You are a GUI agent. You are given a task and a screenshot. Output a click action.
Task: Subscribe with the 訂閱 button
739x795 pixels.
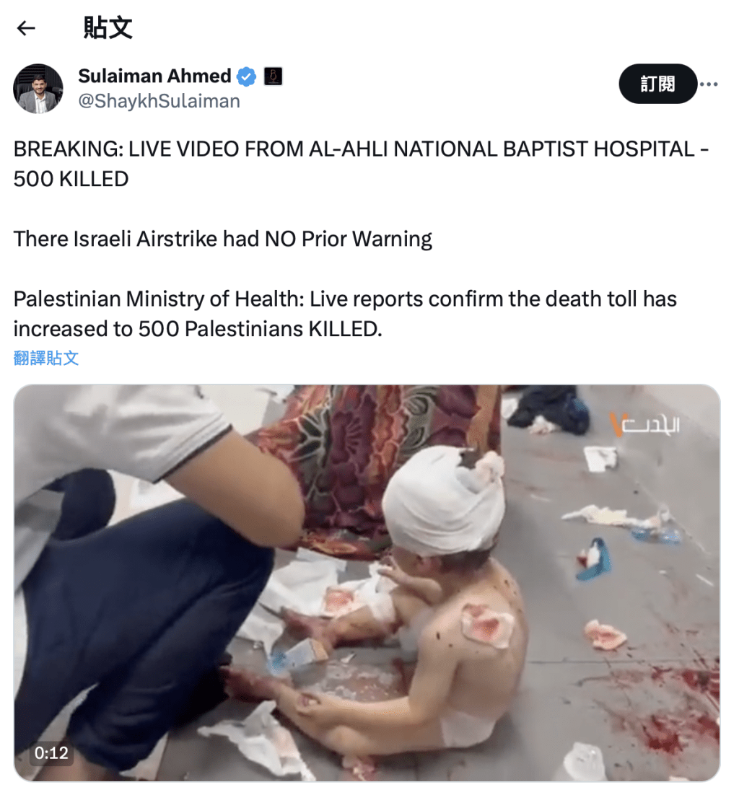click(657, 84)
